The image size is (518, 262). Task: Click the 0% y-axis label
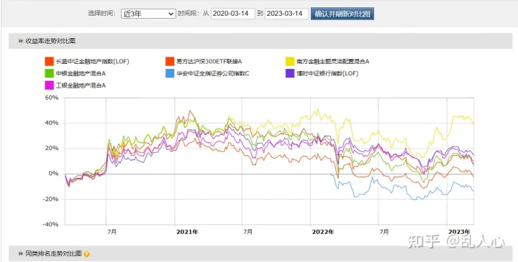pyautogui.click(x=53, y=174)
